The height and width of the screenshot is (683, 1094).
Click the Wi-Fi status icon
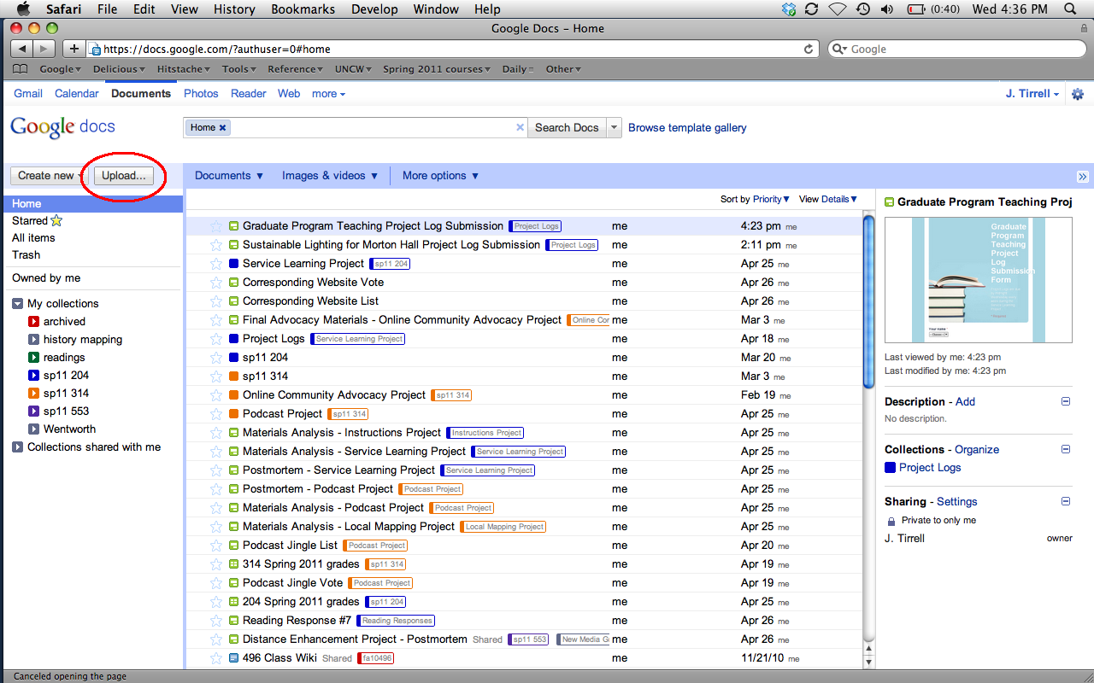point(838,9)
